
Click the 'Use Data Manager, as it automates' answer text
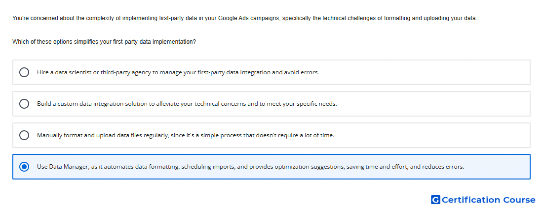(x=251, y=167)
